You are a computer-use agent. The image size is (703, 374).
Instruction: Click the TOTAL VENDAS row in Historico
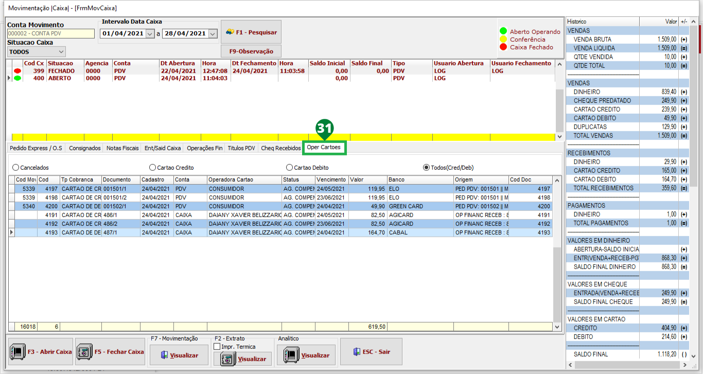coord(627,136)
